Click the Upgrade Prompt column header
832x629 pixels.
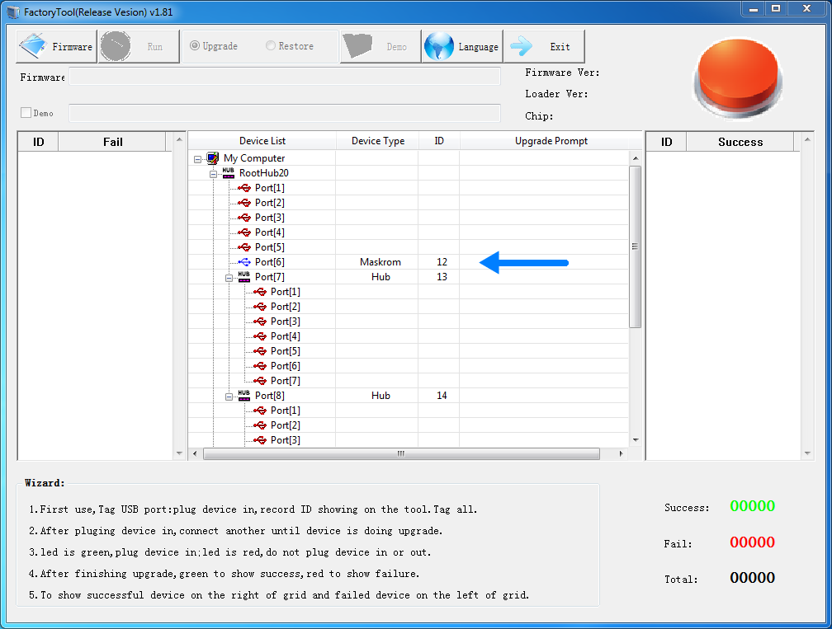coord(551,141)
